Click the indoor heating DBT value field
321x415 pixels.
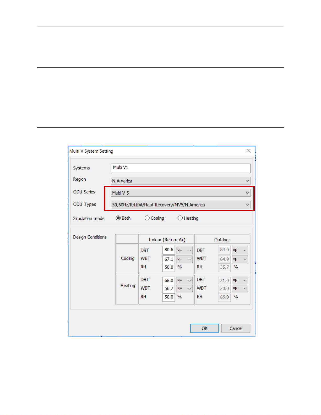pos(168,280)
